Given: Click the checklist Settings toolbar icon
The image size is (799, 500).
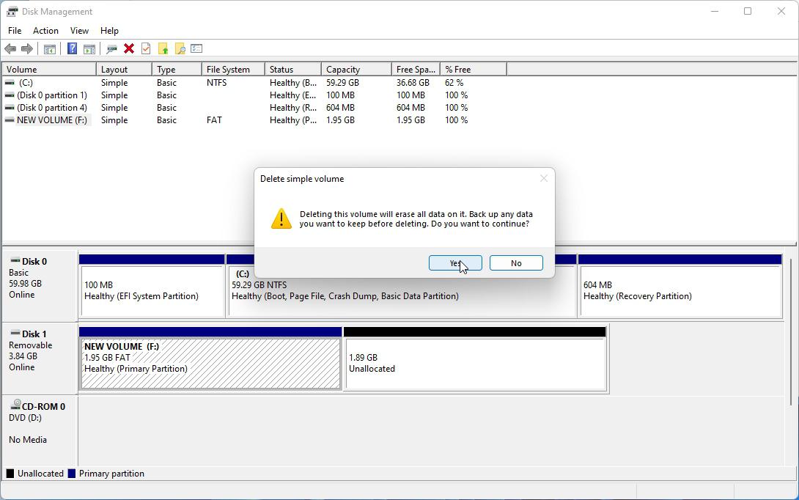Looking at the screenshot, I should pyautogui.click(x=196, y=49).
